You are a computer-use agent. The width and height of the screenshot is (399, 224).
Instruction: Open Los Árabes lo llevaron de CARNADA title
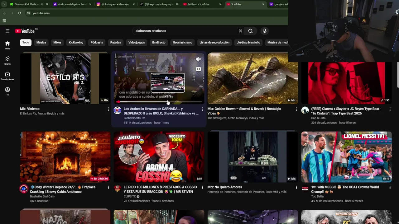[x=161, y=111]
